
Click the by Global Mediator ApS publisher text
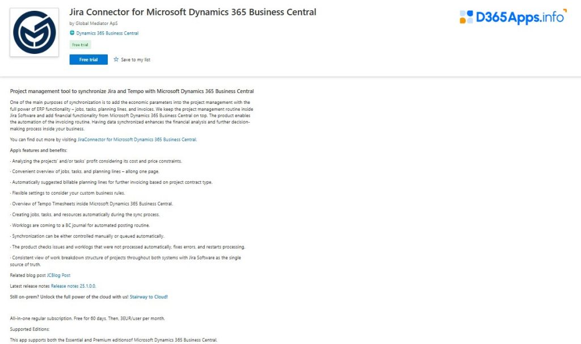pyautogui.click(x=94, y=23)
